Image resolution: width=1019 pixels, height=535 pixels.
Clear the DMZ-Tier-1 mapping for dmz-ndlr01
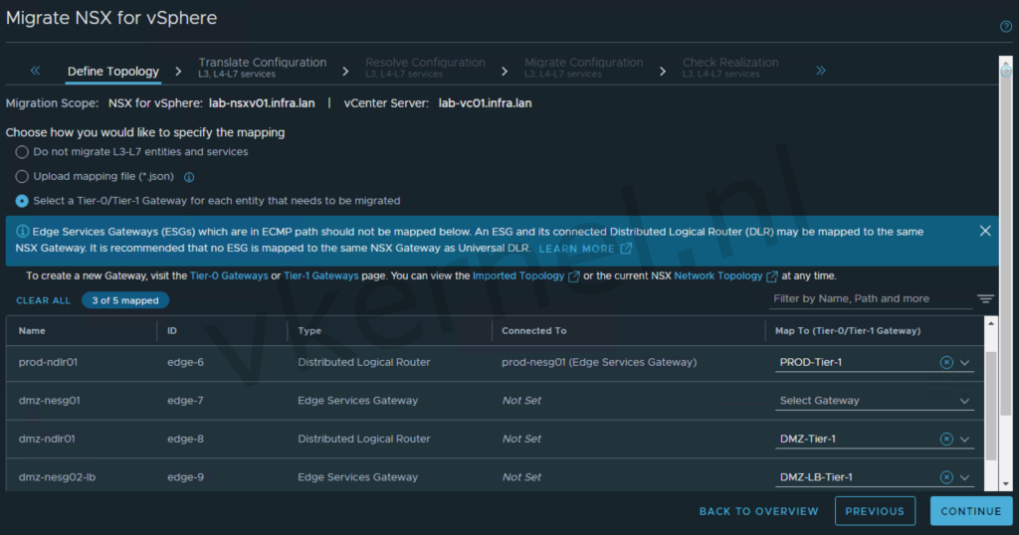946,439
